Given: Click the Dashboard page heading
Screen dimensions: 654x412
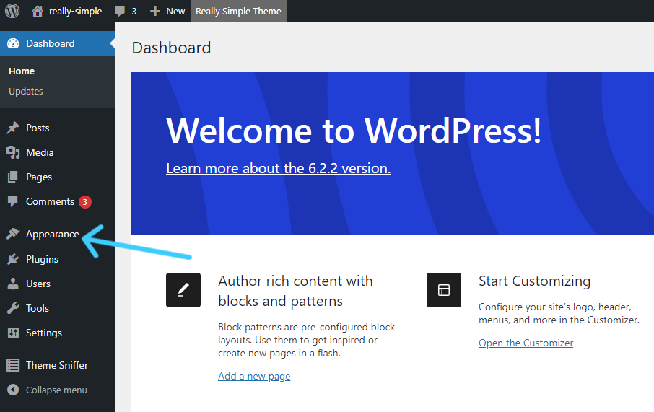Looking at the screenshot, I should [x=171, y=48].
